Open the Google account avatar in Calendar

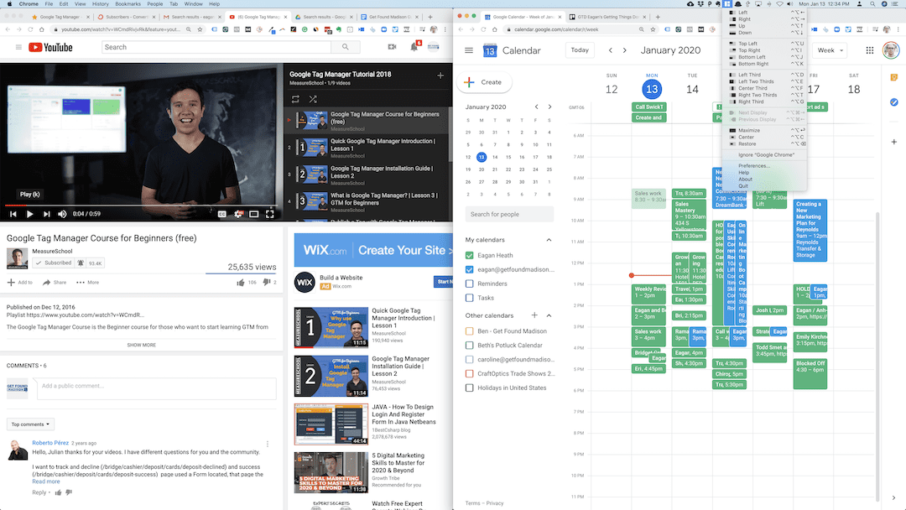(x=891, y=50)
